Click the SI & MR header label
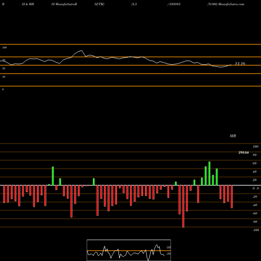Viewport: 261px width, 261px height. click(x=28, y=4)
